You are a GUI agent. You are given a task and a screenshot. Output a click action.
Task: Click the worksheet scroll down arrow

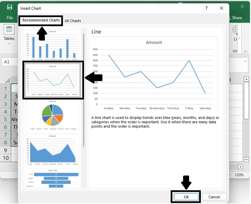[x=246, y=159]
